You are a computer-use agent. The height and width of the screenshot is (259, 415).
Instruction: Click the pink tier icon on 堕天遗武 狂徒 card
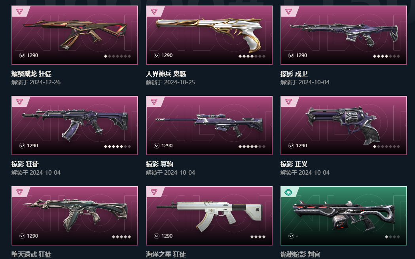[x=20, y=192]
